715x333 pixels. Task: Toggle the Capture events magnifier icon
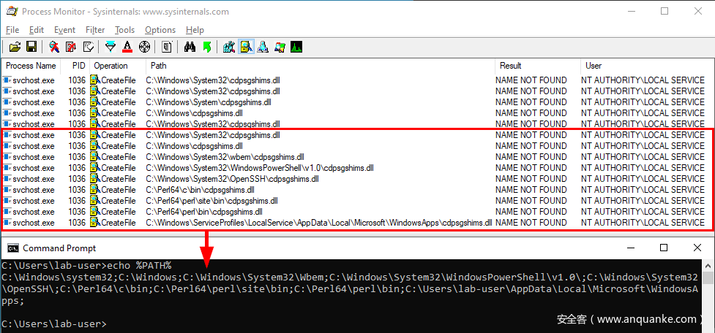tap(53, 47)
